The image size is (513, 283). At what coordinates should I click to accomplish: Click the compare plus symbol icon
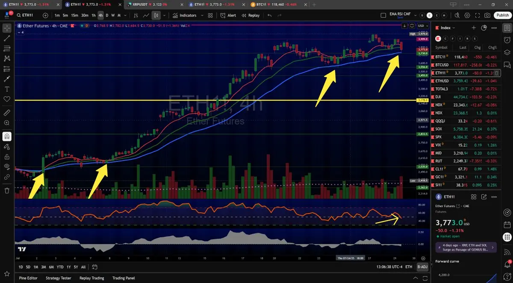click(x=46, y=15)
